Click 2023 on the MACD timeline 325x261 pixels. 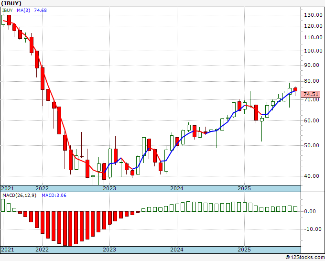click(109, 250)
